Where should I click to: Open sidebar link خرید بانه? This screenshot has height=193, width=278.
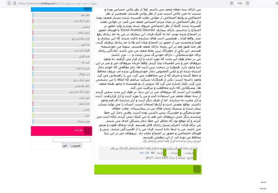(61, 62)
